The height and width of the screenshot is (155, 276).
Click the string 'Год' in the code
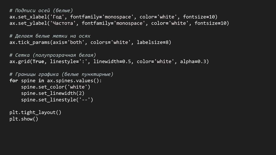click(58, 17)
